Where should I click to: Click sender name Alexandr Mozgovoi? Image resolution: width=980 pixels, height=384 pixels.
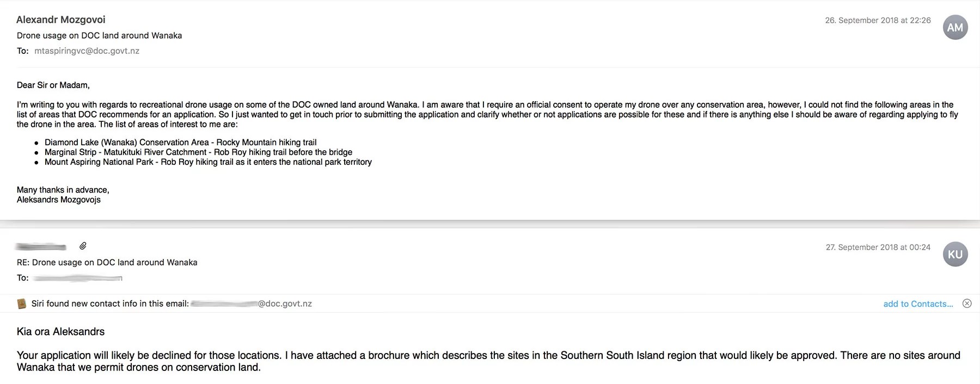(61, 20)
